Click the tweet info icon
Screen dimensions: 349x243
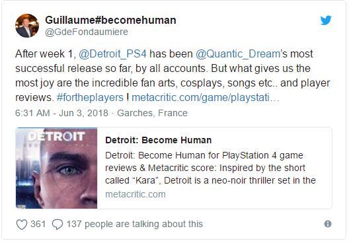point(328,224)
